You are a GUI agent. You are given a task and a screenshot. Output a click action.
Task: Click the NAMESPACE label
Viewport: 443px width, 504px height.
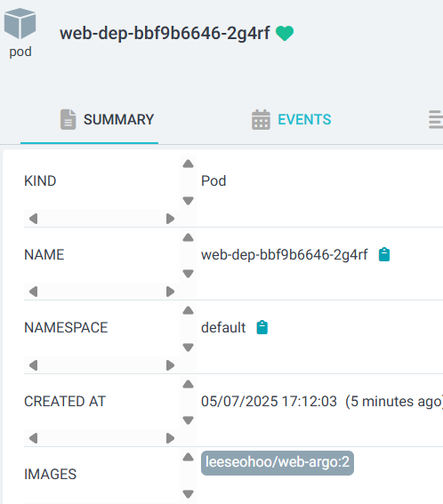pyautogui.click(x=66, y=328)
